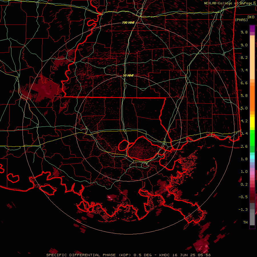Screen dimensions: 257x257
Task: Pick the cyan band in the color scale
Action: [x=252, y=157]
